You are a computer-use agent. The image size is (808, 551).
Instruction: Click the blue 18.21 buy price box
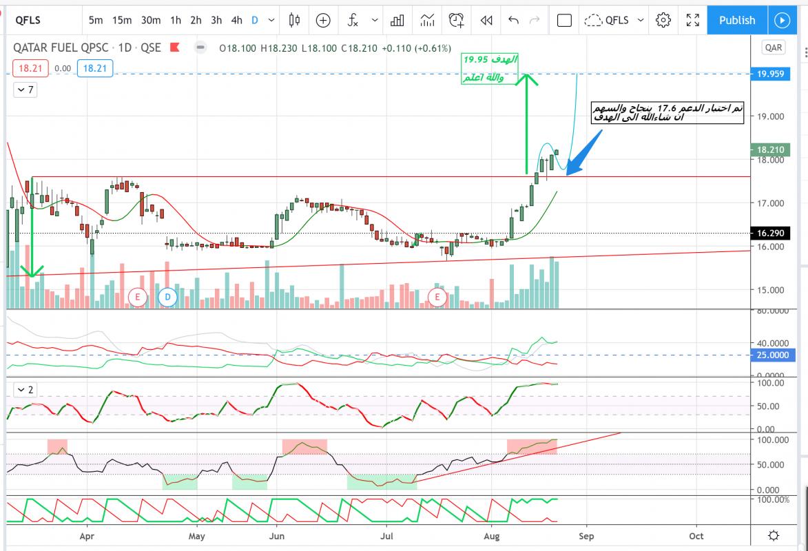point(95,68)
